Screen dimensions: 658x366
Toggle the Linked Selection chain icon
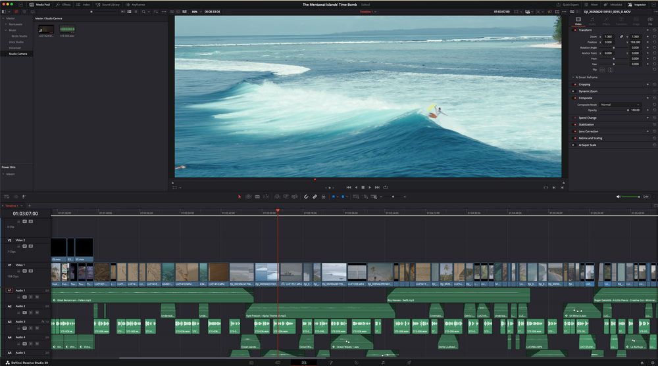click(x=315, y=196)
